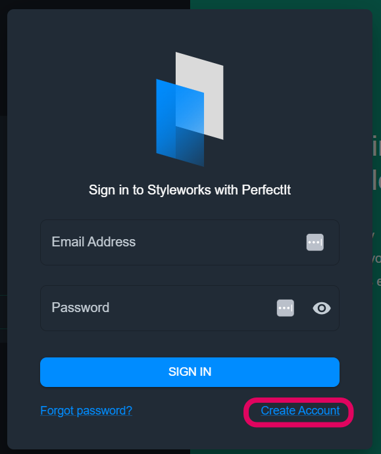Click the 'Sign in to Styleworks with PerfectIt' heading
This screenshot has width=381, height=454.
click(x=190, y=191)
